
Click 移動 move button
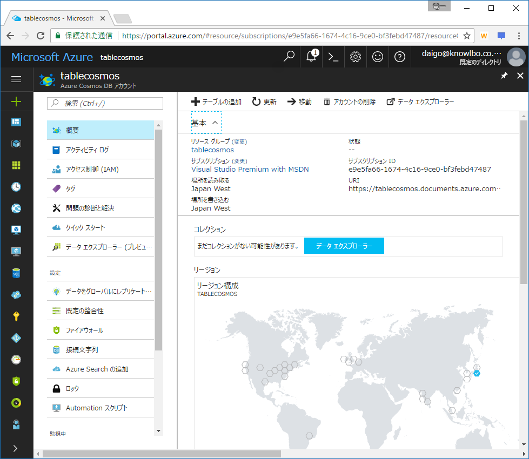[x=299, y=102]
